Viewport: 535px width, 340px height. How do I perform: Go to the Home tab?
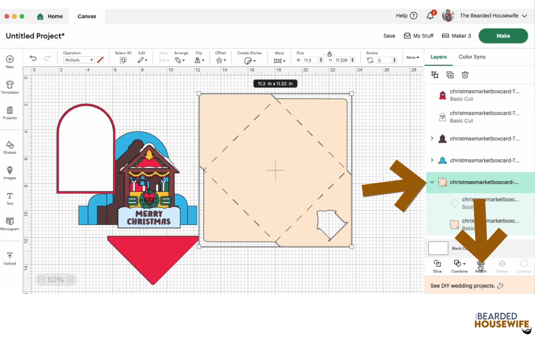click(50, 16)
